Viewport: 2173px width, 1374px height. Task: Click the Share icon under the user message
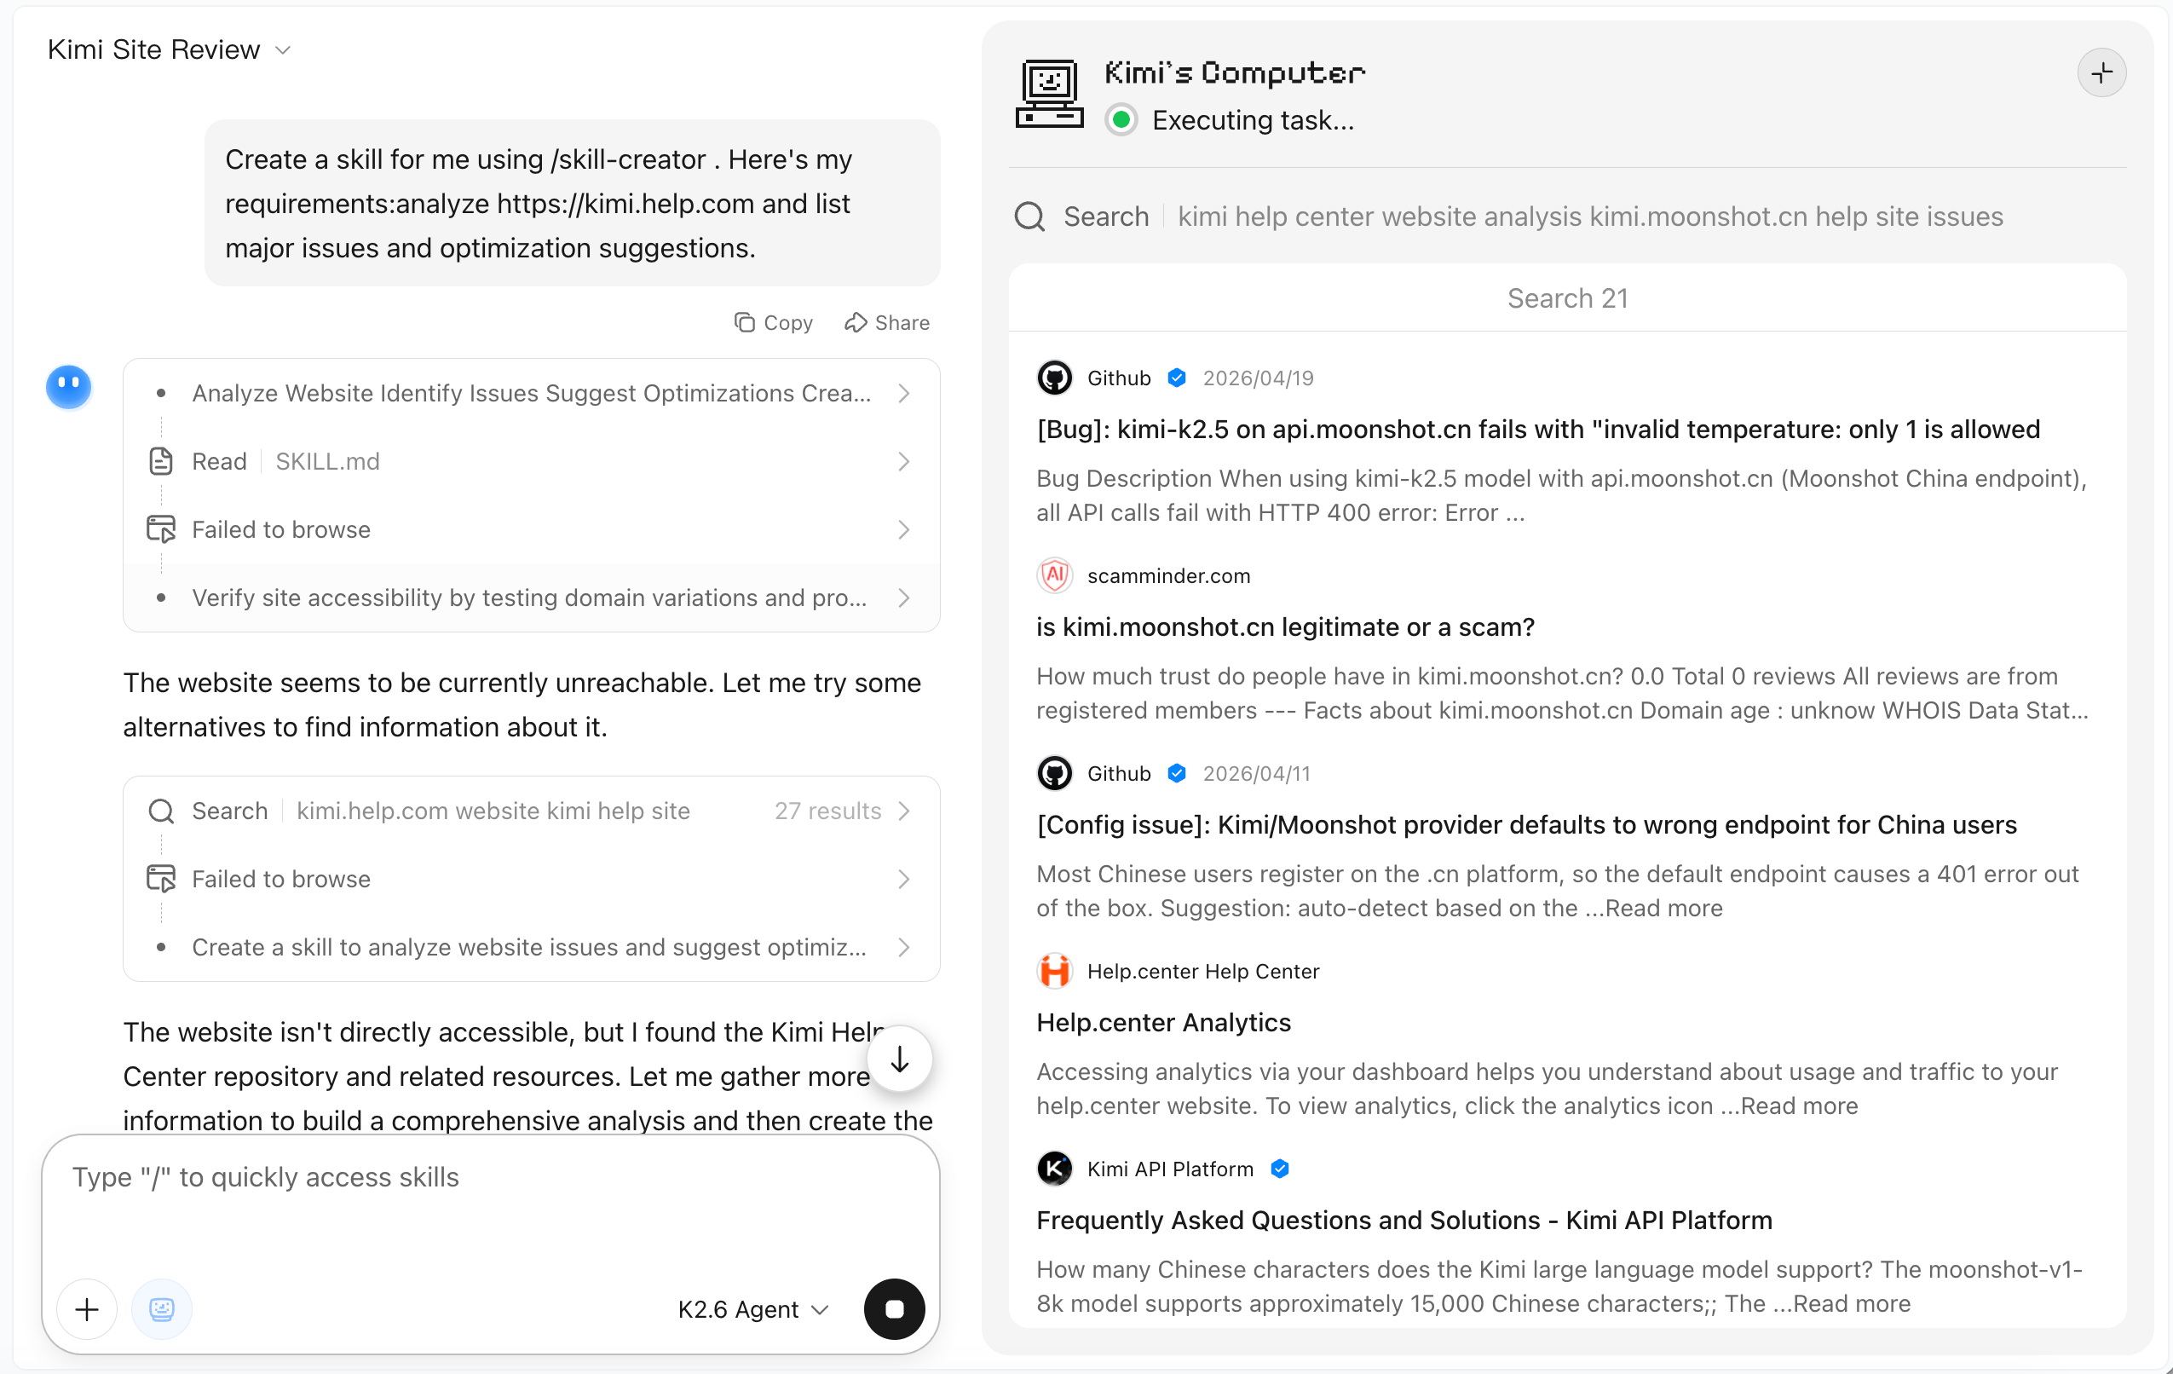tap(856, 322)
